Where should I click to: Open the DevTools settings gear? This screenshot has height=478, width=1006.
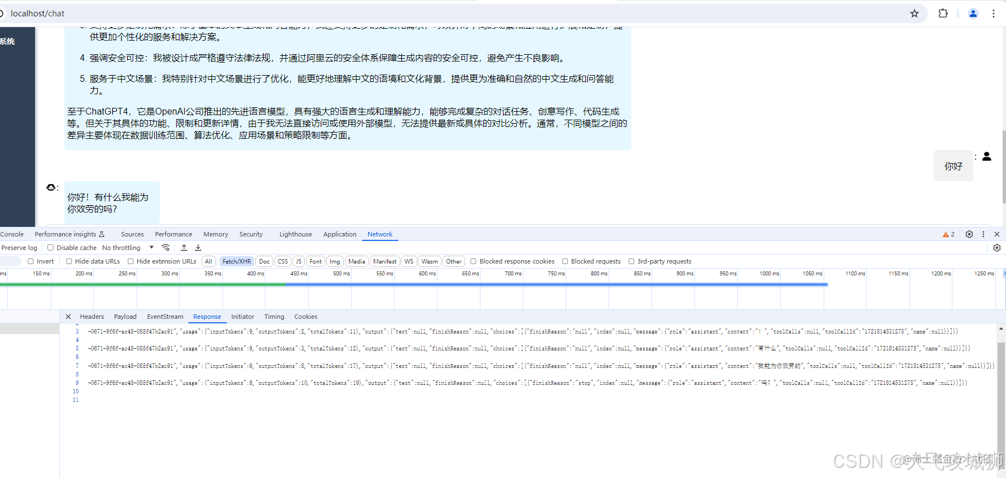tap(969, 234)
